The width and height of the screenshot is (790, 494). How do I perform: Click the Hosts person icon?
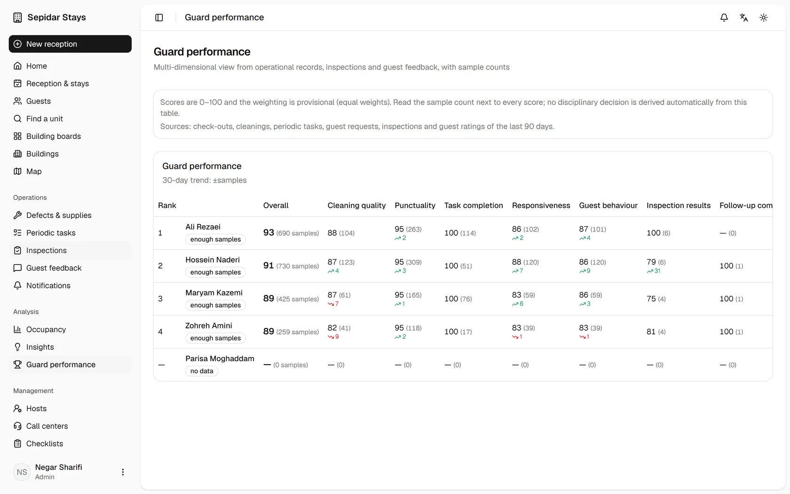tap(17, 408)
